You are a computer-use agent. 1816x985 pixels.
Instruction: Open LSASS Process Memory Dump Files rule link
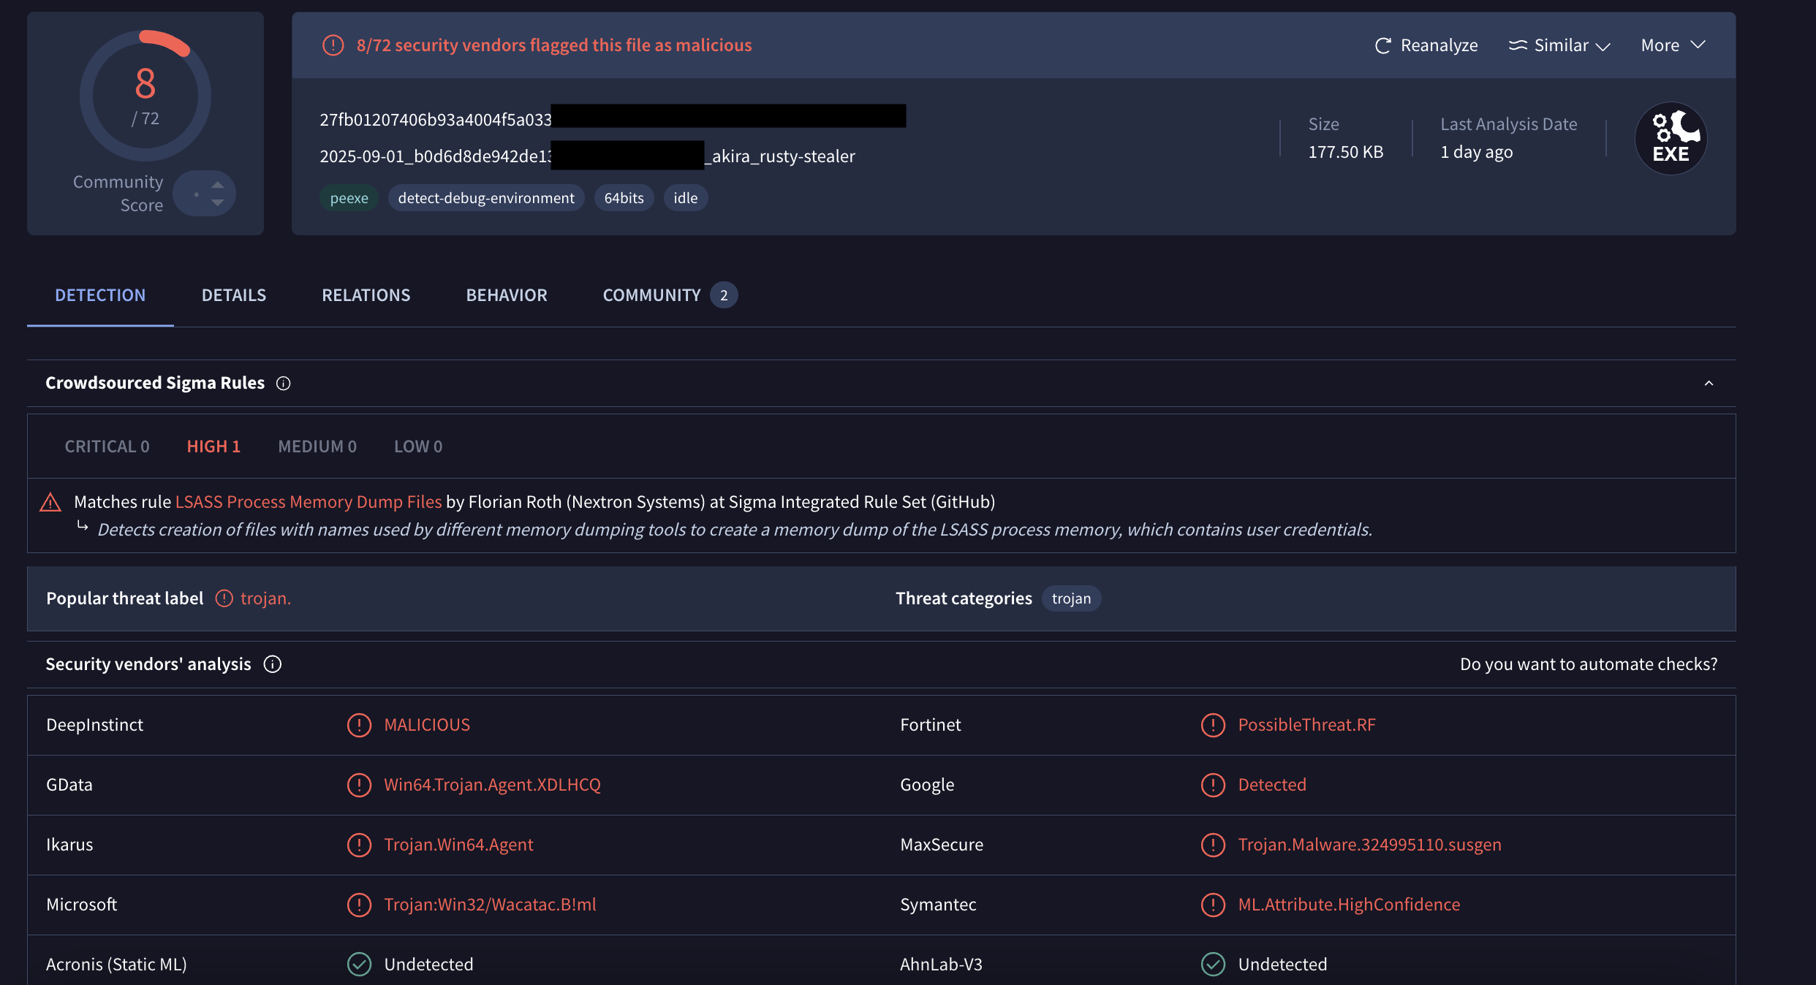309,502
